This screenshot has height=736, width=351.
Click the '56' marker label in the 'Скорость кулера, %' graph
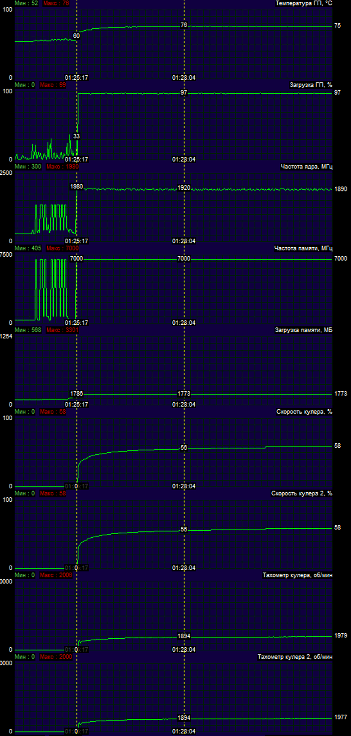click(184, 448)
